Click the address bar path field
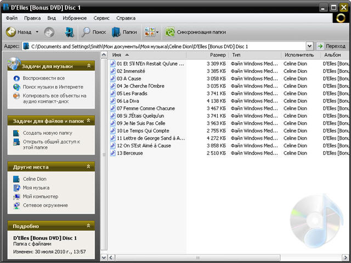The height and width of the screenshot is (263, 351). click(165, 46)
